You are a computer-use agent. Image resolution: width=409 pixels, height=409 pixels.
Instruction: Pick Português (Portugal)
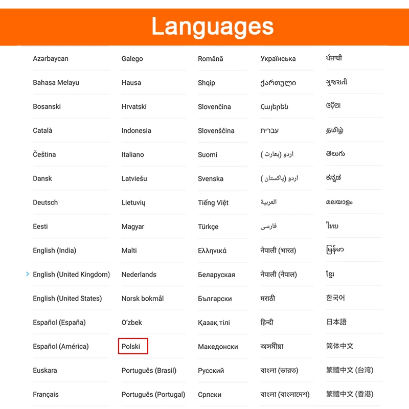pyautogui.click(x=153, y=394)
